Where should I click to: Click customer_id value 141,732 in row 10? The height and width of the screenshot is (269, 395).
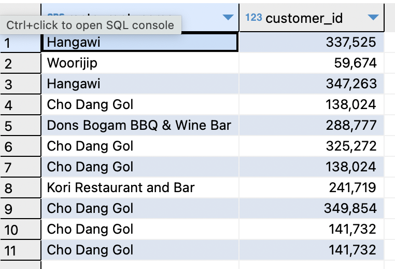(312, 230)
